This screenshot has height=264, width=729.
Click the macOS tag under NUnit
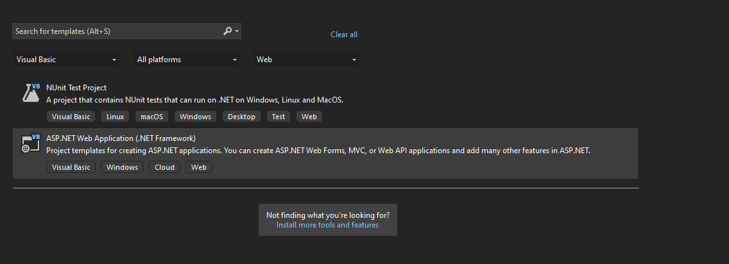[x=152, y=117]
